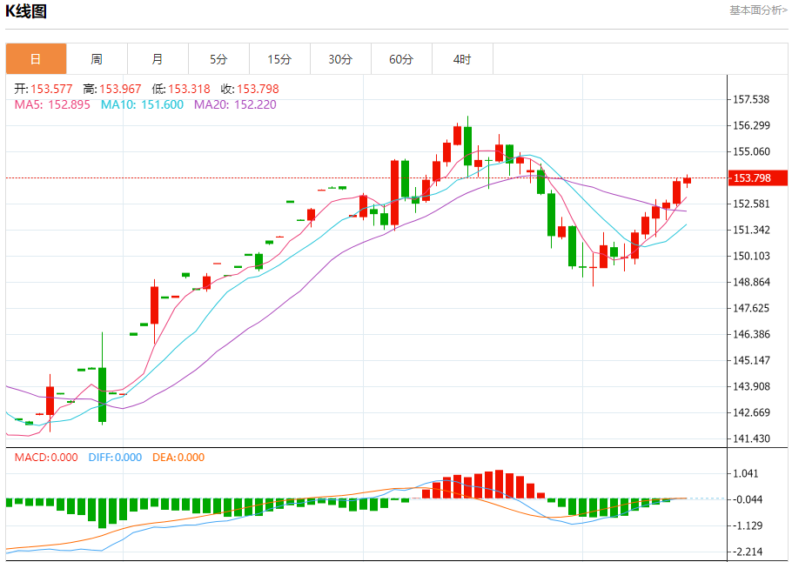Viewport: 792px width, 562px height.
Task: Click the MA20 152.220 legend label
Action: click(235, 104)
